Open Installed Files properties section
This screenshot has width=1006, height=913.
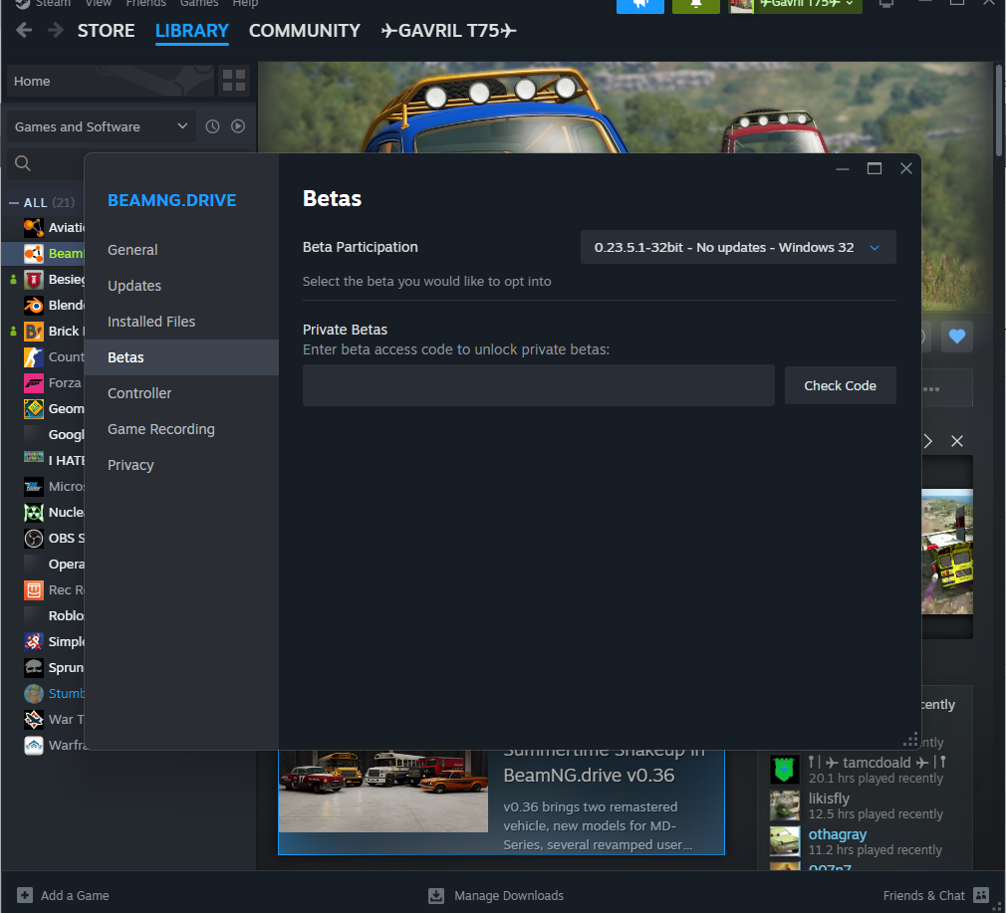click(x=181, y=322)
